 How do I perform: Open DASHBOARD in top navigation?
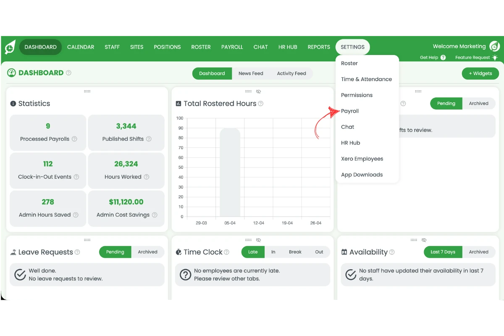pyautogui.click(x=40, y=47)
